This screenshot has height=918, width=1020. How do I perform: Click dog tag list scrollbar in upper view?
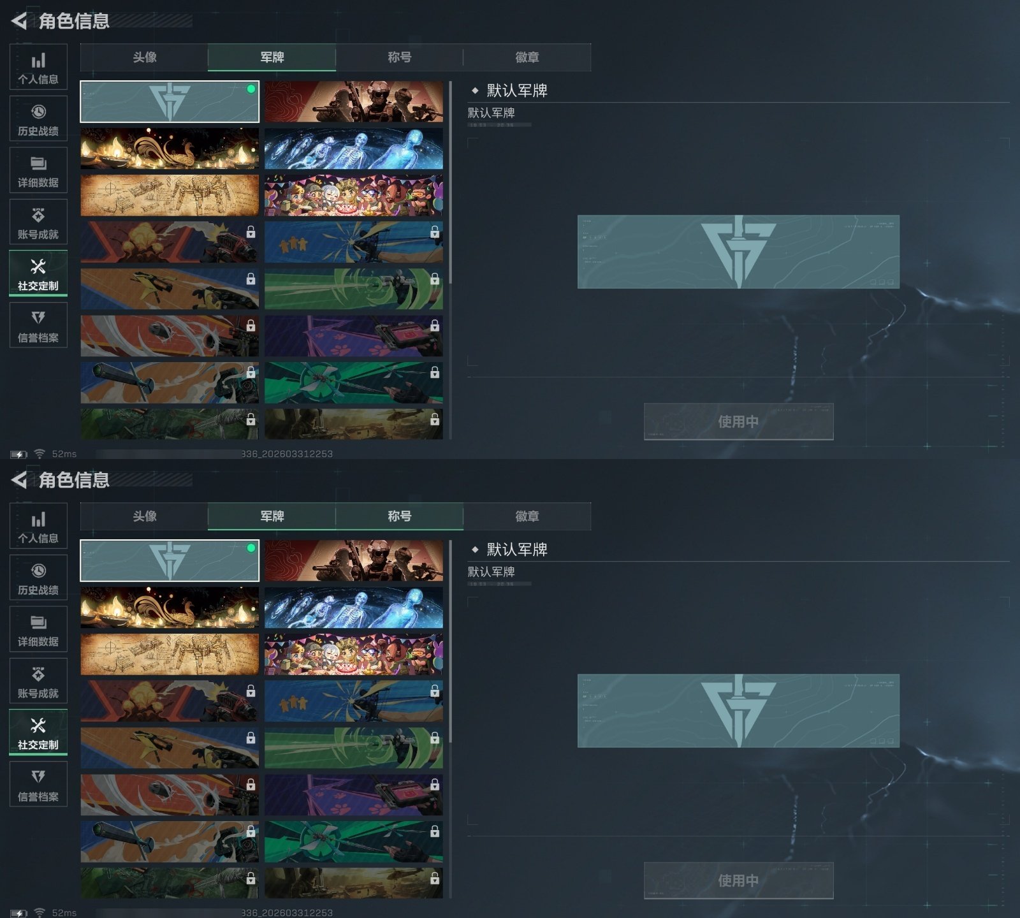click(451, 182)
